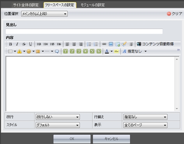Align text to the left
Screen dimensions: 184x144
pyautogui.click(x=67, y=44)
